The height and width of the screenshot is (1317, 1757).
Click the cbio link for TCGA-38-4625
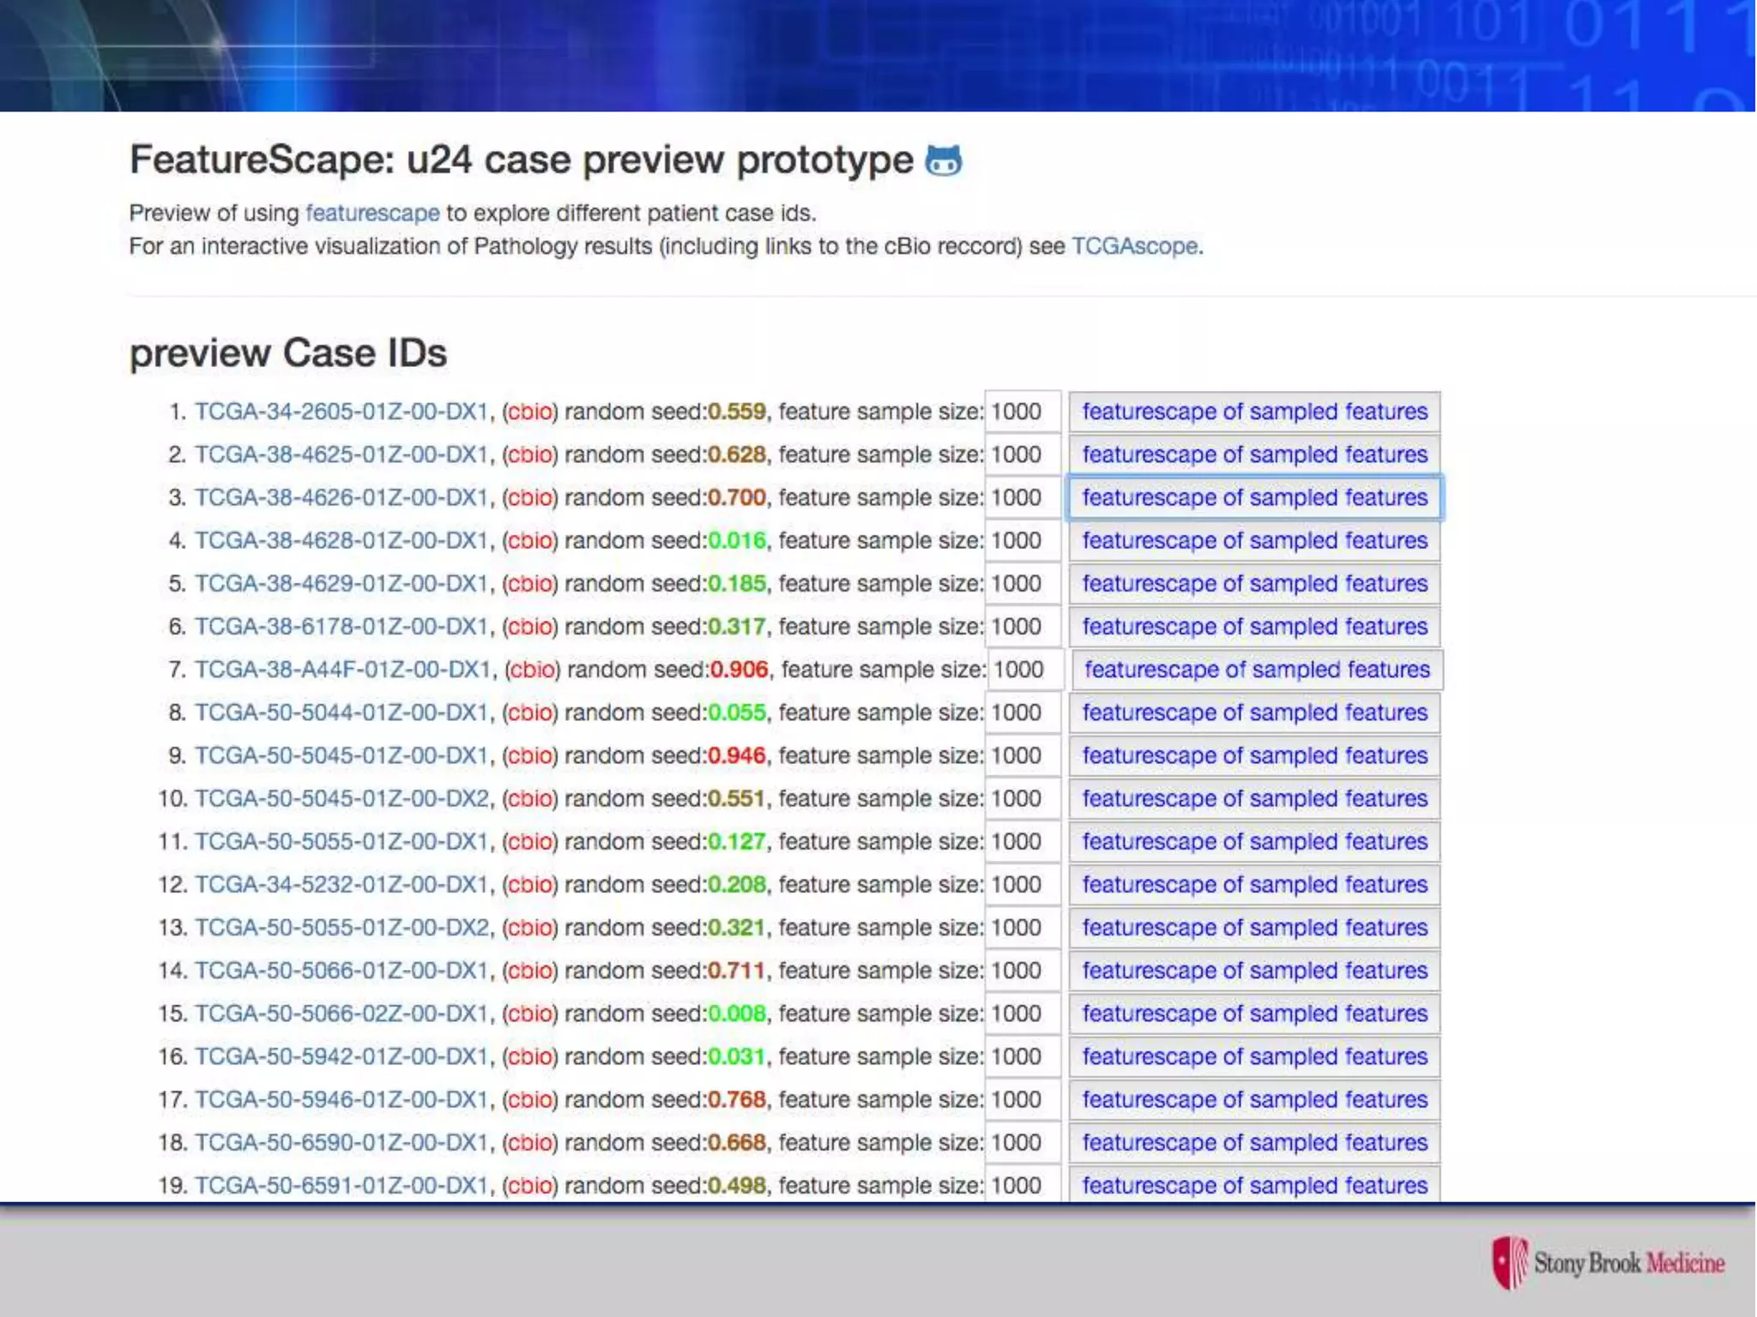[529, 454]
